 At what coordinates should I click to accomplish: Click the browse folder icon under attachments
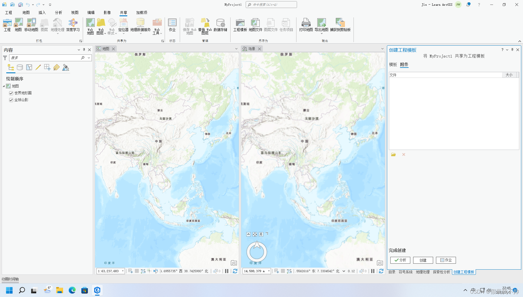click(393, 154)
